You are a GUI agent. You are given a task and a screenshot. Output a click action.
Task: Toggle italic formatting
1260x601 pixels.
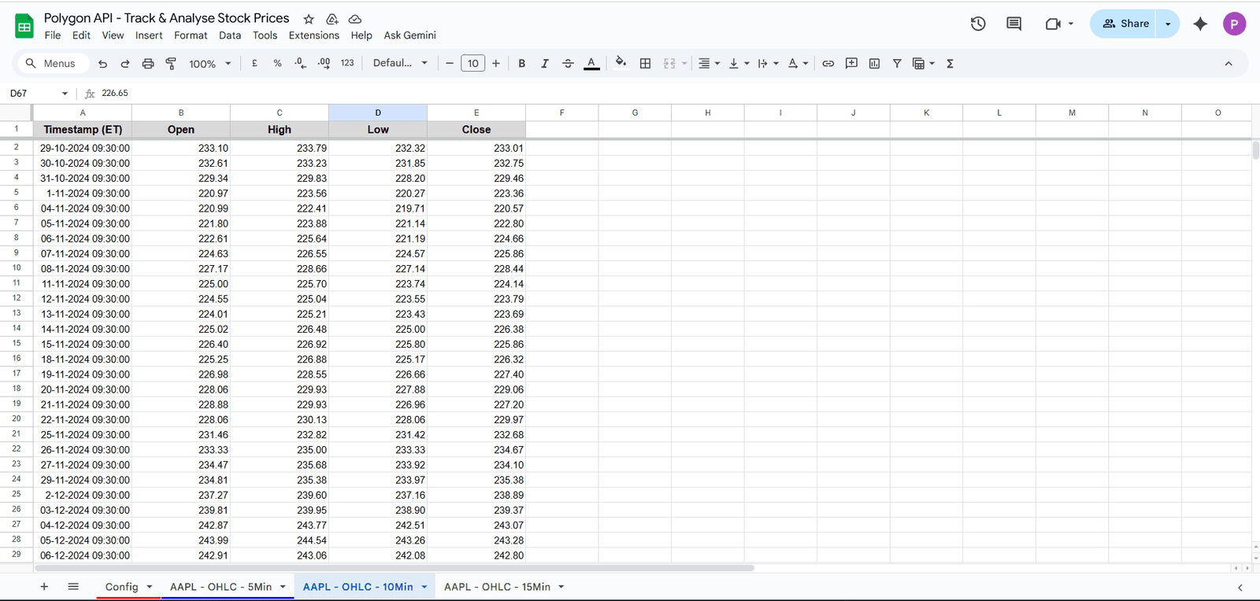(544, 64)
